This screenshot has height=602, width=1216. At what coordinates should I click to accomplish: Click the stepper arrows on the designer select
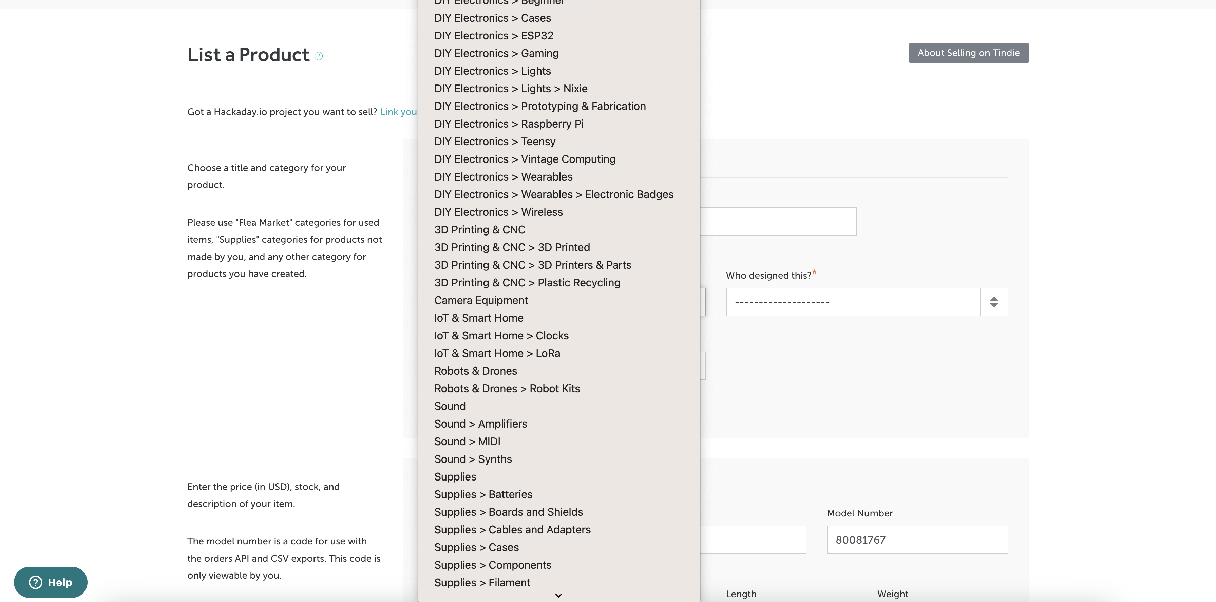994,302
